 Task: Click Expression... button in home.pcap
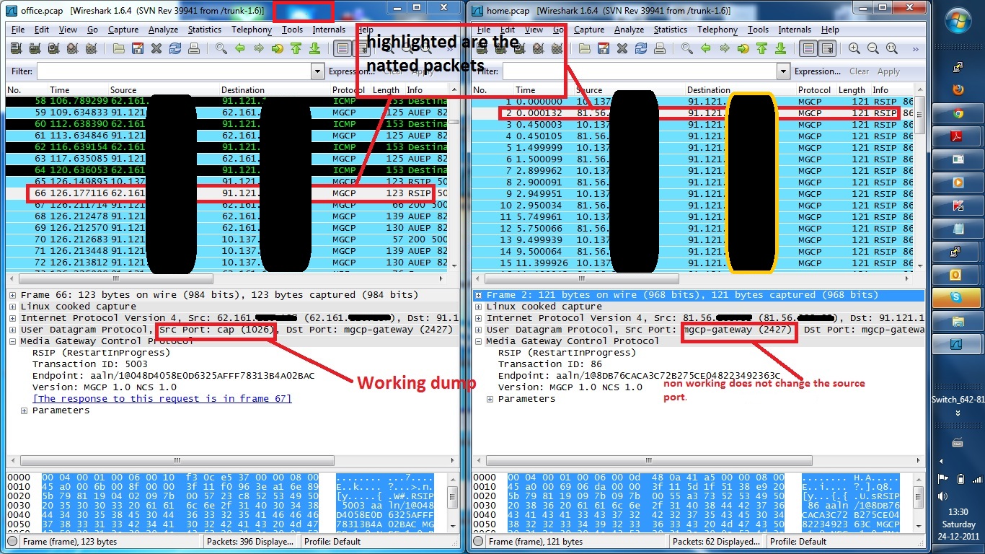[x=818, y=71]
